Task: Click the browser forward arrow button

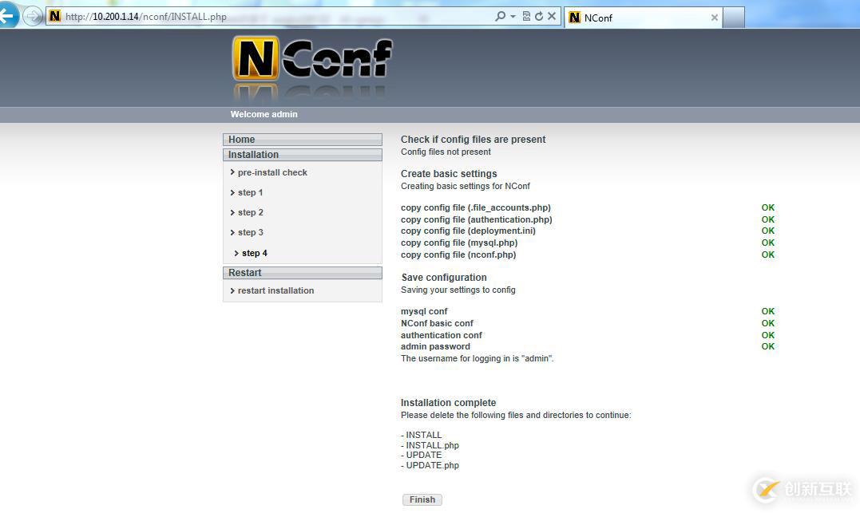Action: click(33, 16)
